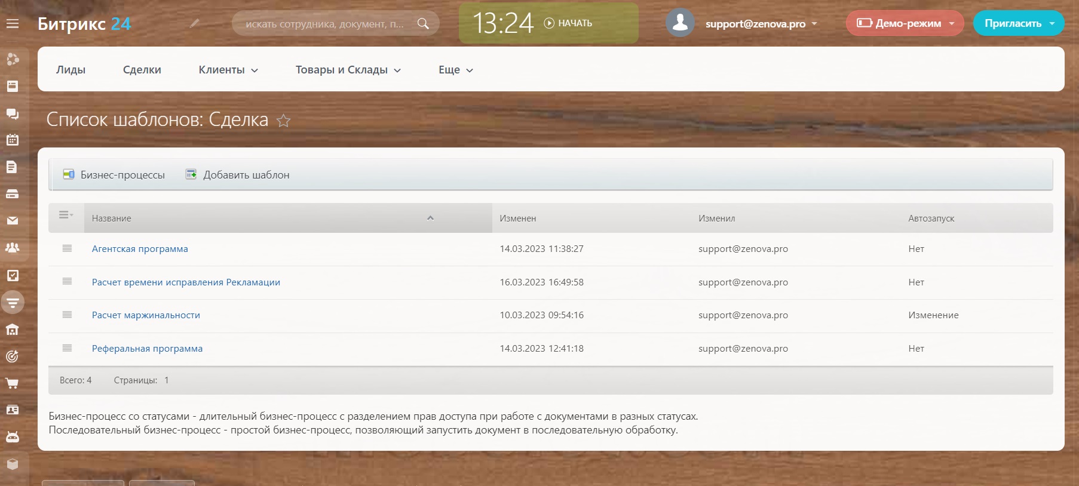Open the support@zenova.pro account dropdown
The width and height of the screenshot is (1079, 486).
pos(761,24)
